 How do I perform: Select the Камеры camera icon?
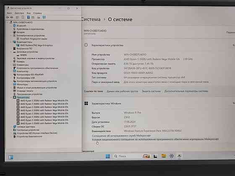click(14, 62)
